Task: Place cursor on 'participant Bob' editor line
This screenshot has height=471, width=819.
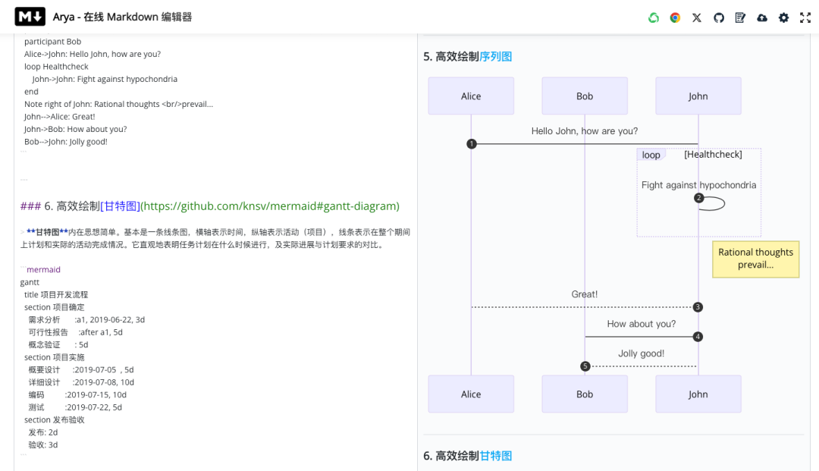Action: [53, 42]
